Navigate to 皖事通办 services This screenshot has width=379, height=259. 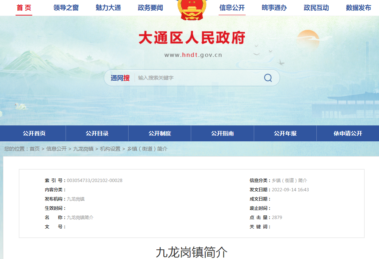tap(274, 8)
